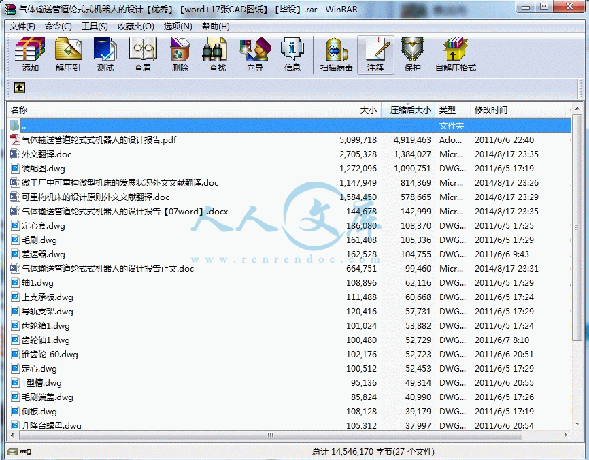Select file 升降台螺母.dwg

coord(52,425)
